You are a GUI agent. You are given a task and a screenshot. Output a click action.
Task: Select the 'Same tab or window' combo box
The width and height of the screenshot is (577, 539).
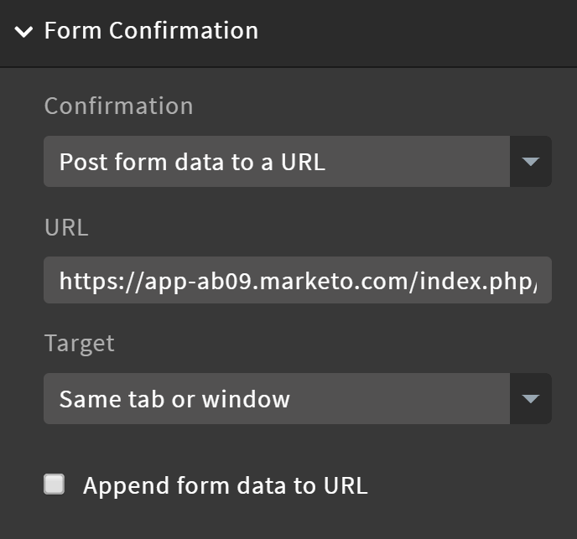(x=298, y=399)
